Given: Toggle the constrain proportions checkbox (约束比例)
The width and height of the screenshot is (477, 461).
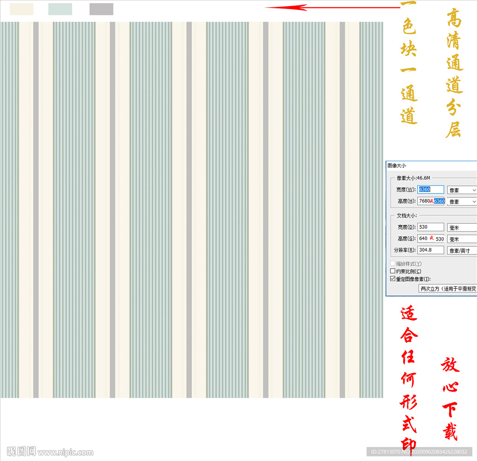Looking at the screenshot, I should point(393,271).
